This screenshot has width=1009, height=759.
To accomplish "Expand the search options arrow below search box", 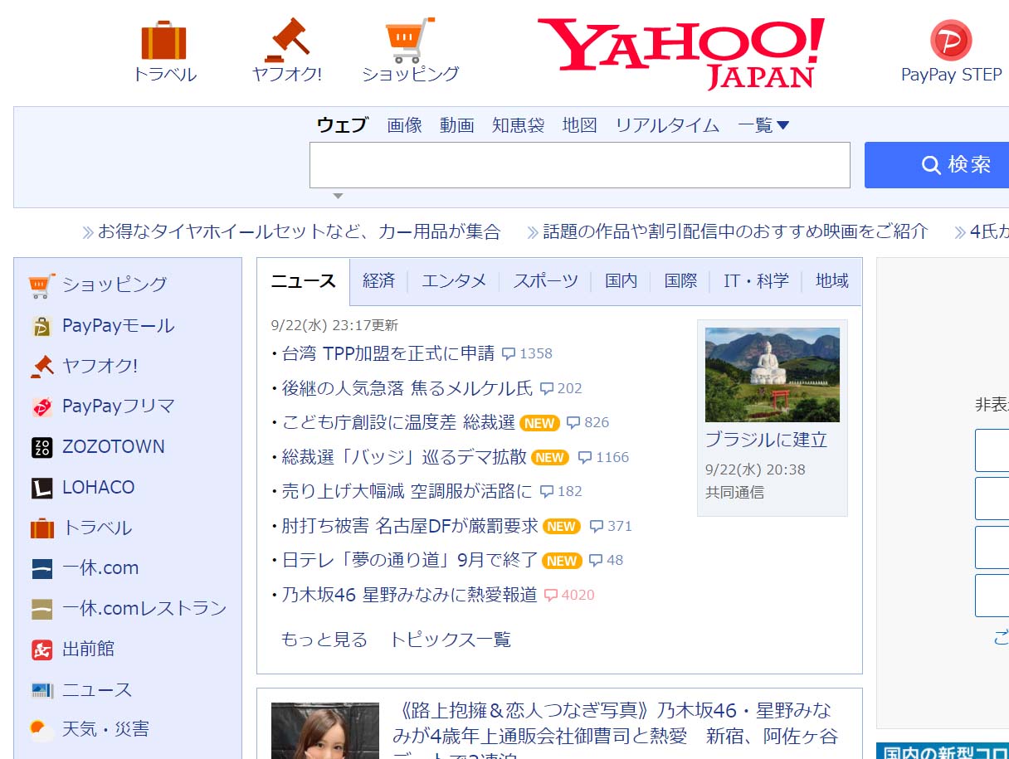I will [338, 197].
